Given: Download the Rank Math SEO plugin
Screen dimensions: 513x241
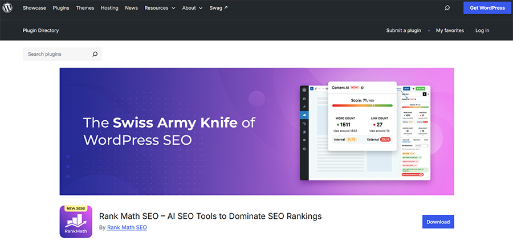Looking at the screenshot, I should pos(438,222).
